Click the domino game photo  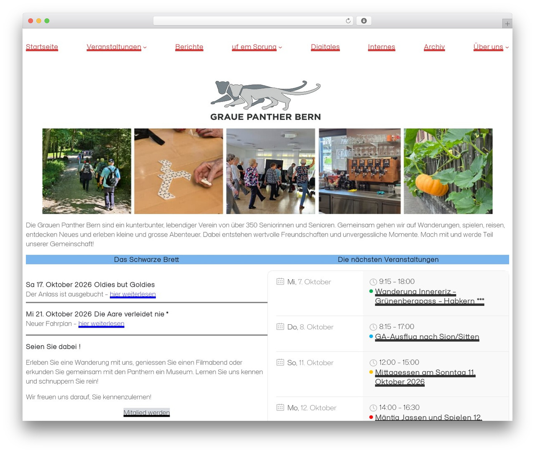(178, 171)
